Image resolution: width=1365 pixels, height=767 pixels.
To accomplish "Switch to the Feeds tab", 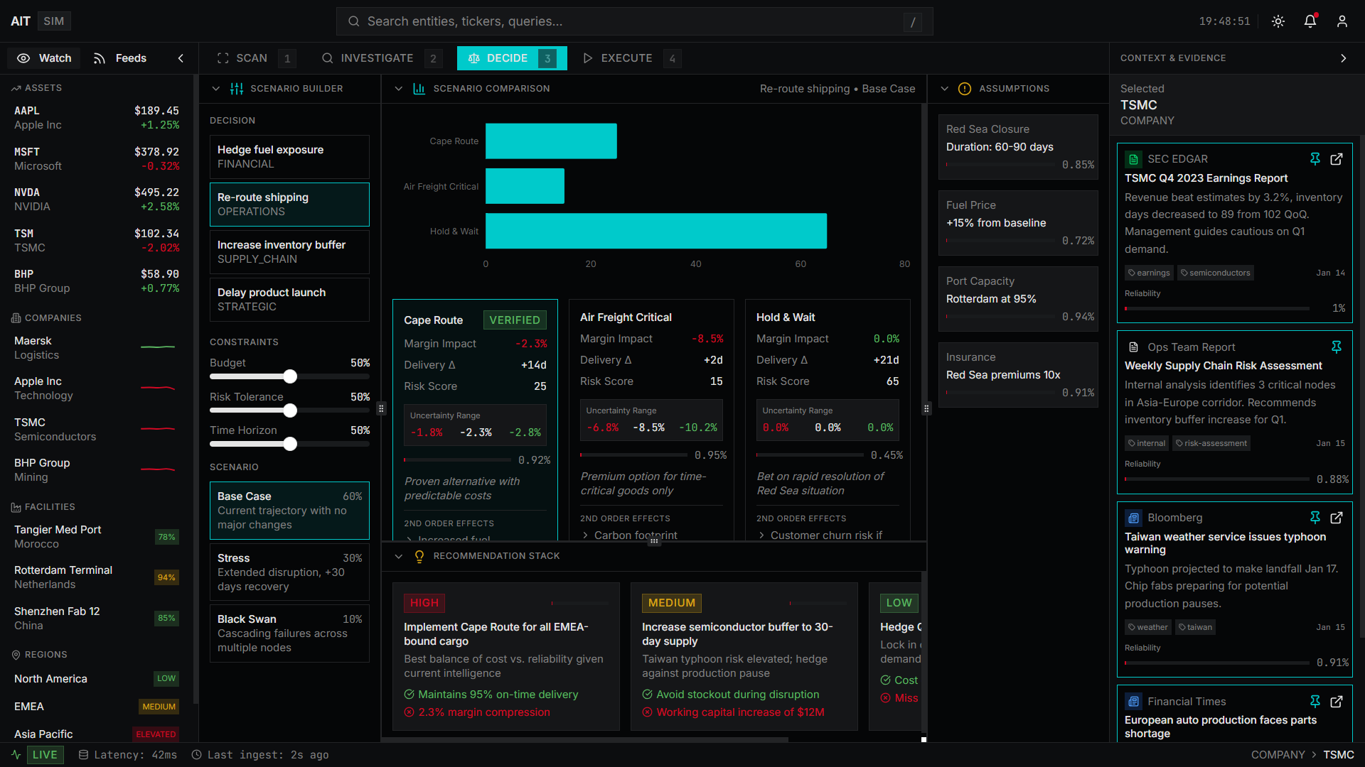I will [x=119, y=58].
